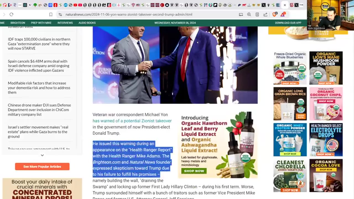Click the 'Introducing Organic Hawthorn' ad heading
This screenshot has width=354, height=199.
click(204, 121)
